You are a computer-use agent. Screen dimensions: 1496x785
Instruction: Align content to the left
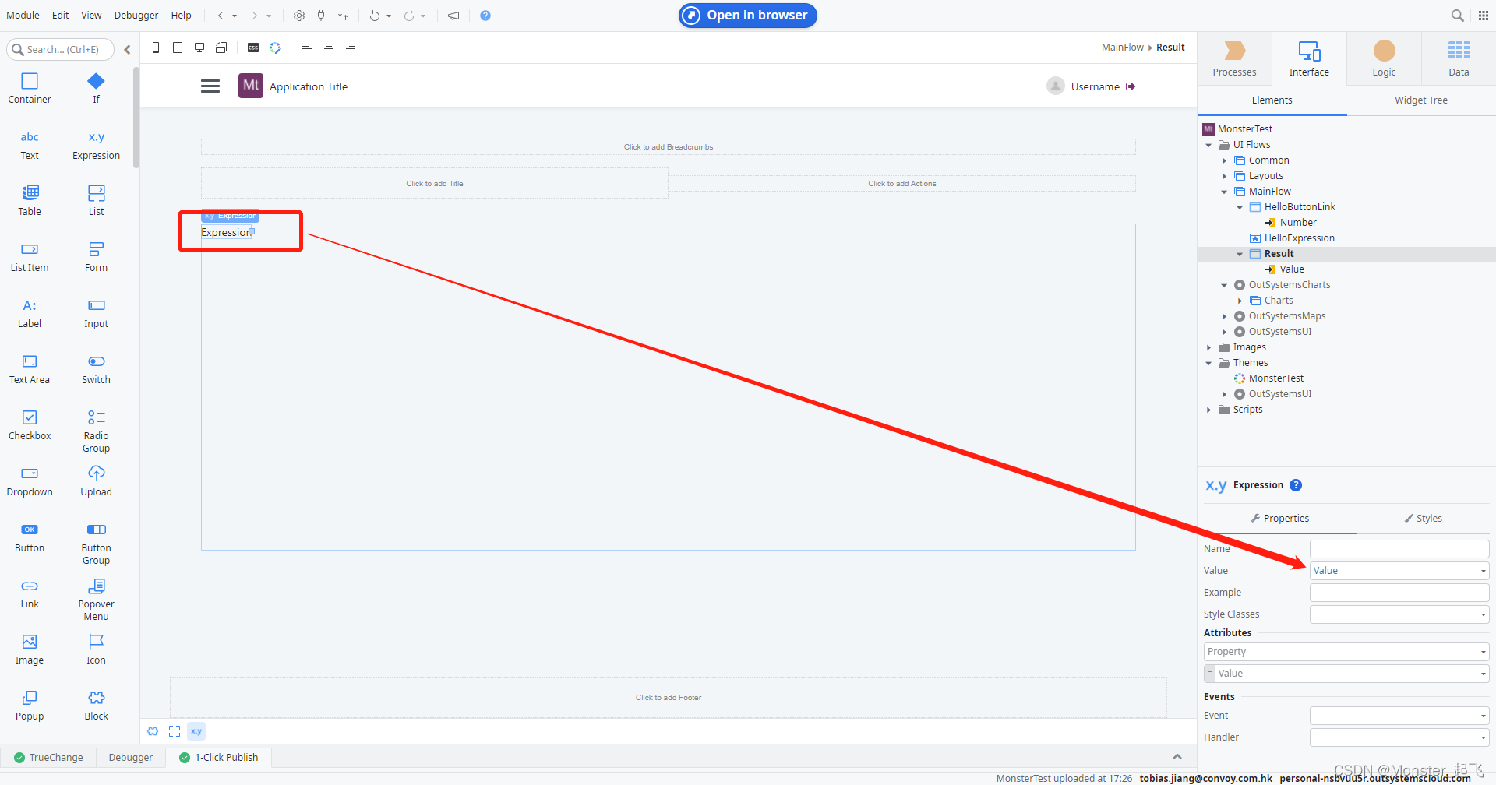[307, 48]
